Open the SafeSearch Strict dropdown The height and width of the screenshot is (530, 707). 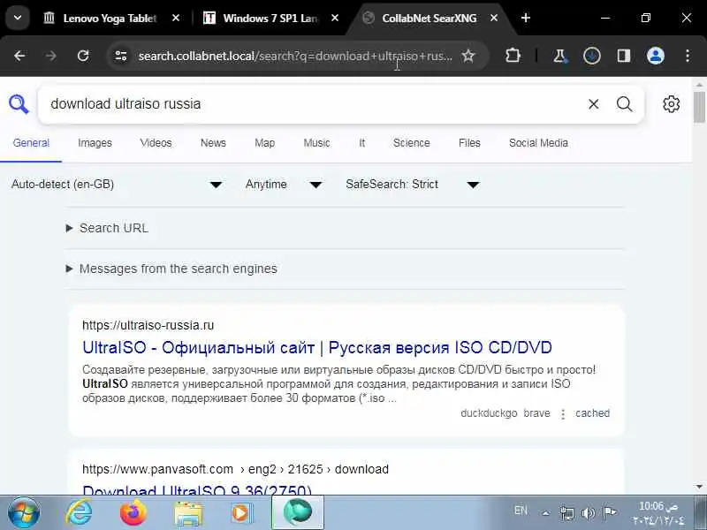coord(412,185)
